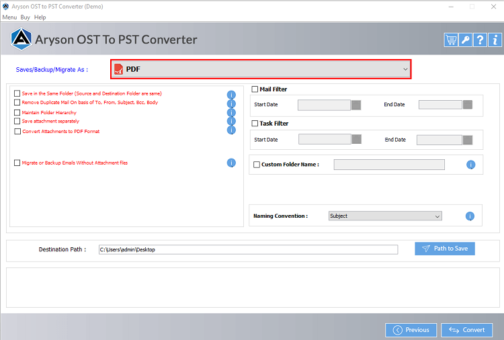Open the key activation icon
The image size is (504, 340).
tap(466, 40)
